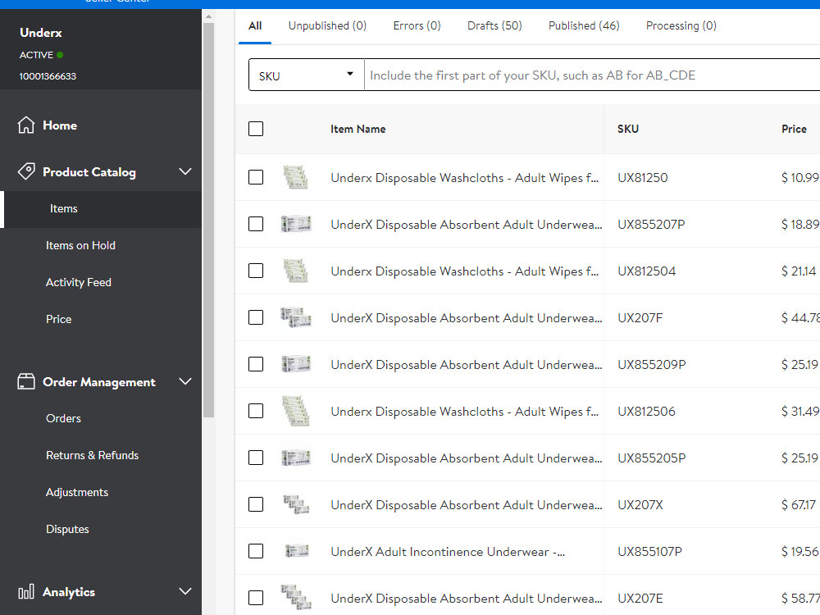Open Price page in sidebar

click(x=58, y=319)
